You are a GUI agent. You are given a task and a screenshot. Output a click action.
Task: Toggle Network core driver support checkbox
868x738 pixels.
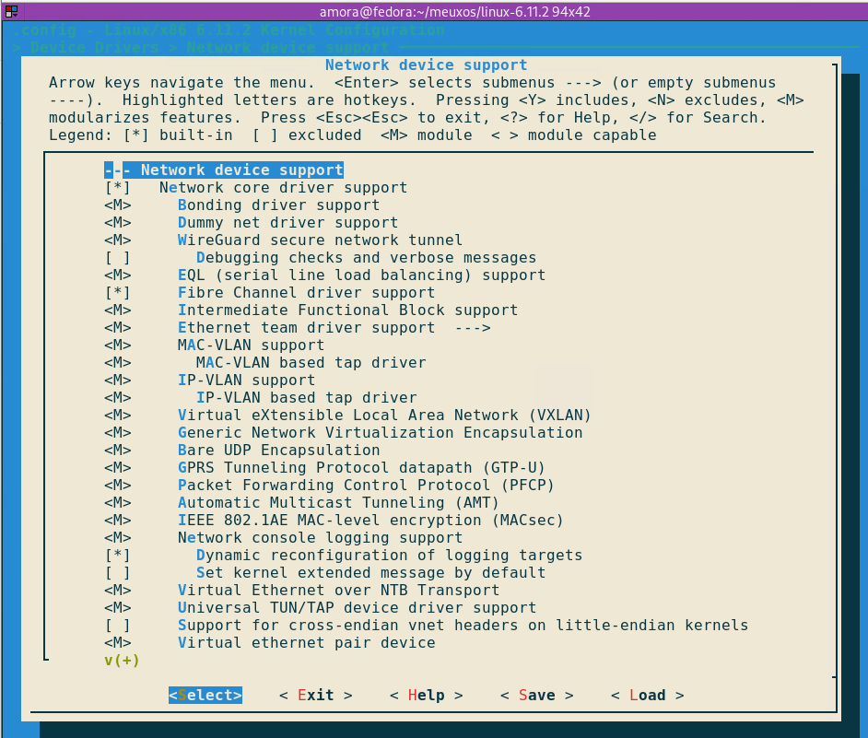point(117,188)
